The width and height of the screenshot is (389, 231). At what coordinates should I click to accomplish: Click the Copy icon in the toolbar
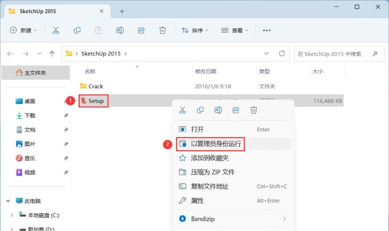77,30
